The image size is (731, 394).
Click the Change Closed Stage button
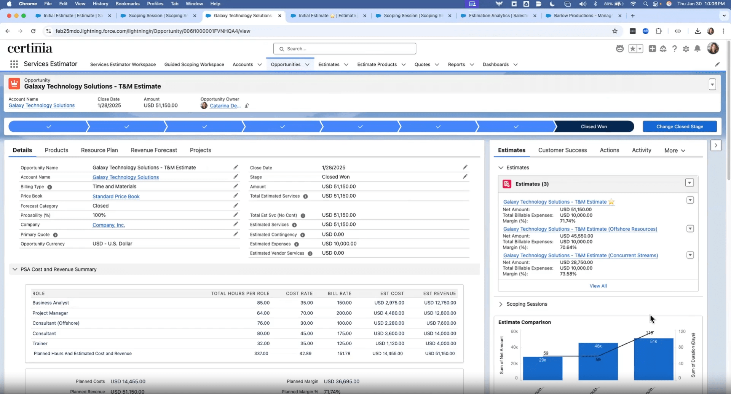pos(679,126)
